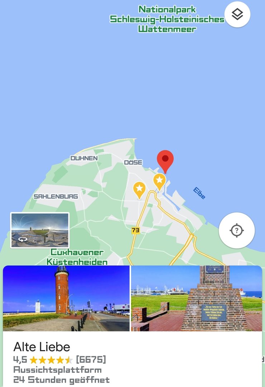Open the Street View 360 thumbnail
The width and height of the screenshot is (265, 387).
(x=40, y=230)
